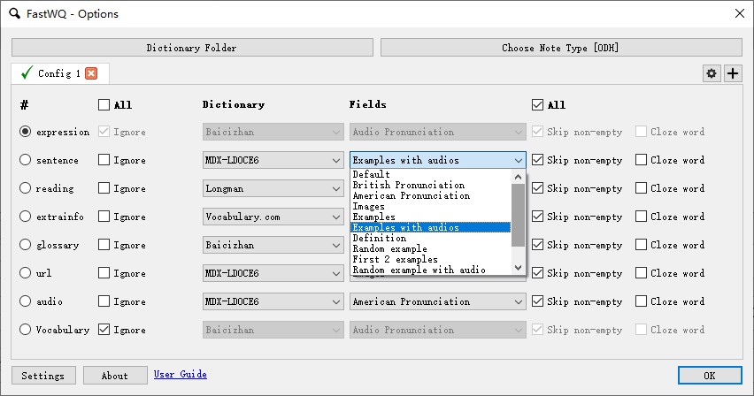This screenshot has height=396, width=754.
Task: Open config settings with the gear icon
Action: (x=712, y=73)
